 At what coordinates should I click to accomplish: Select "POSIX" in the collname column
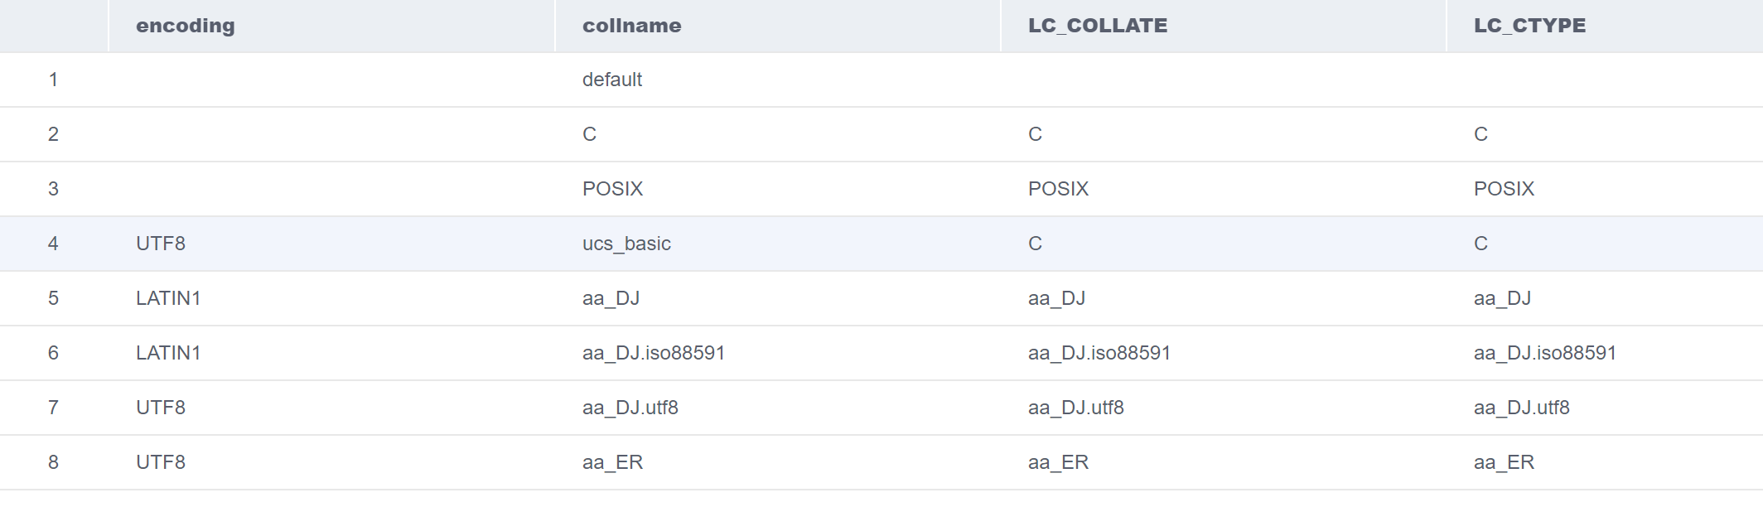pos(612,189)
